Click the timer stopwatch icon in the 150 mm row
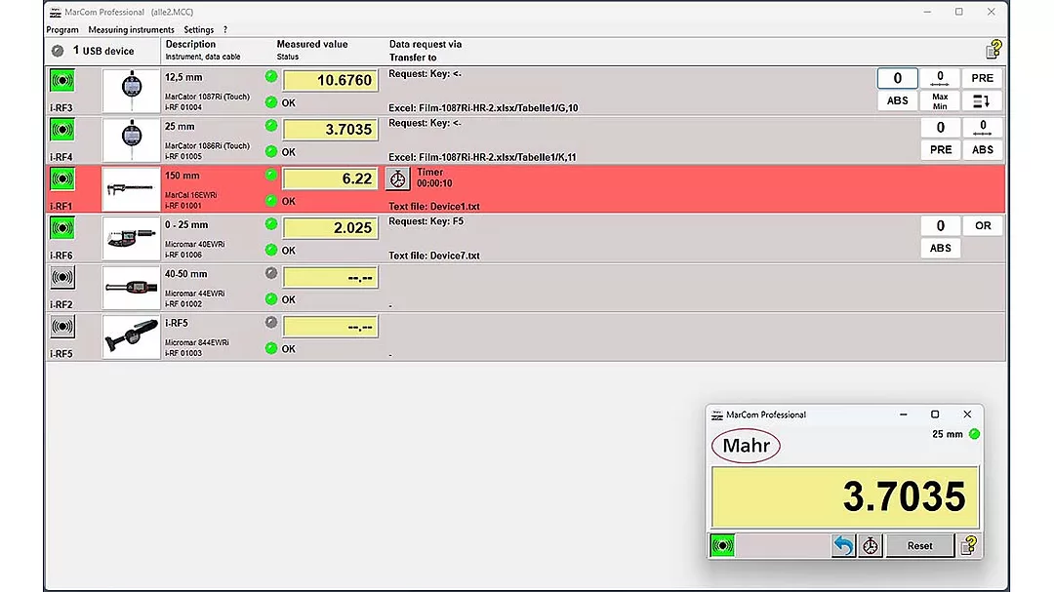The image size is (1054, 592). point(398,178)
